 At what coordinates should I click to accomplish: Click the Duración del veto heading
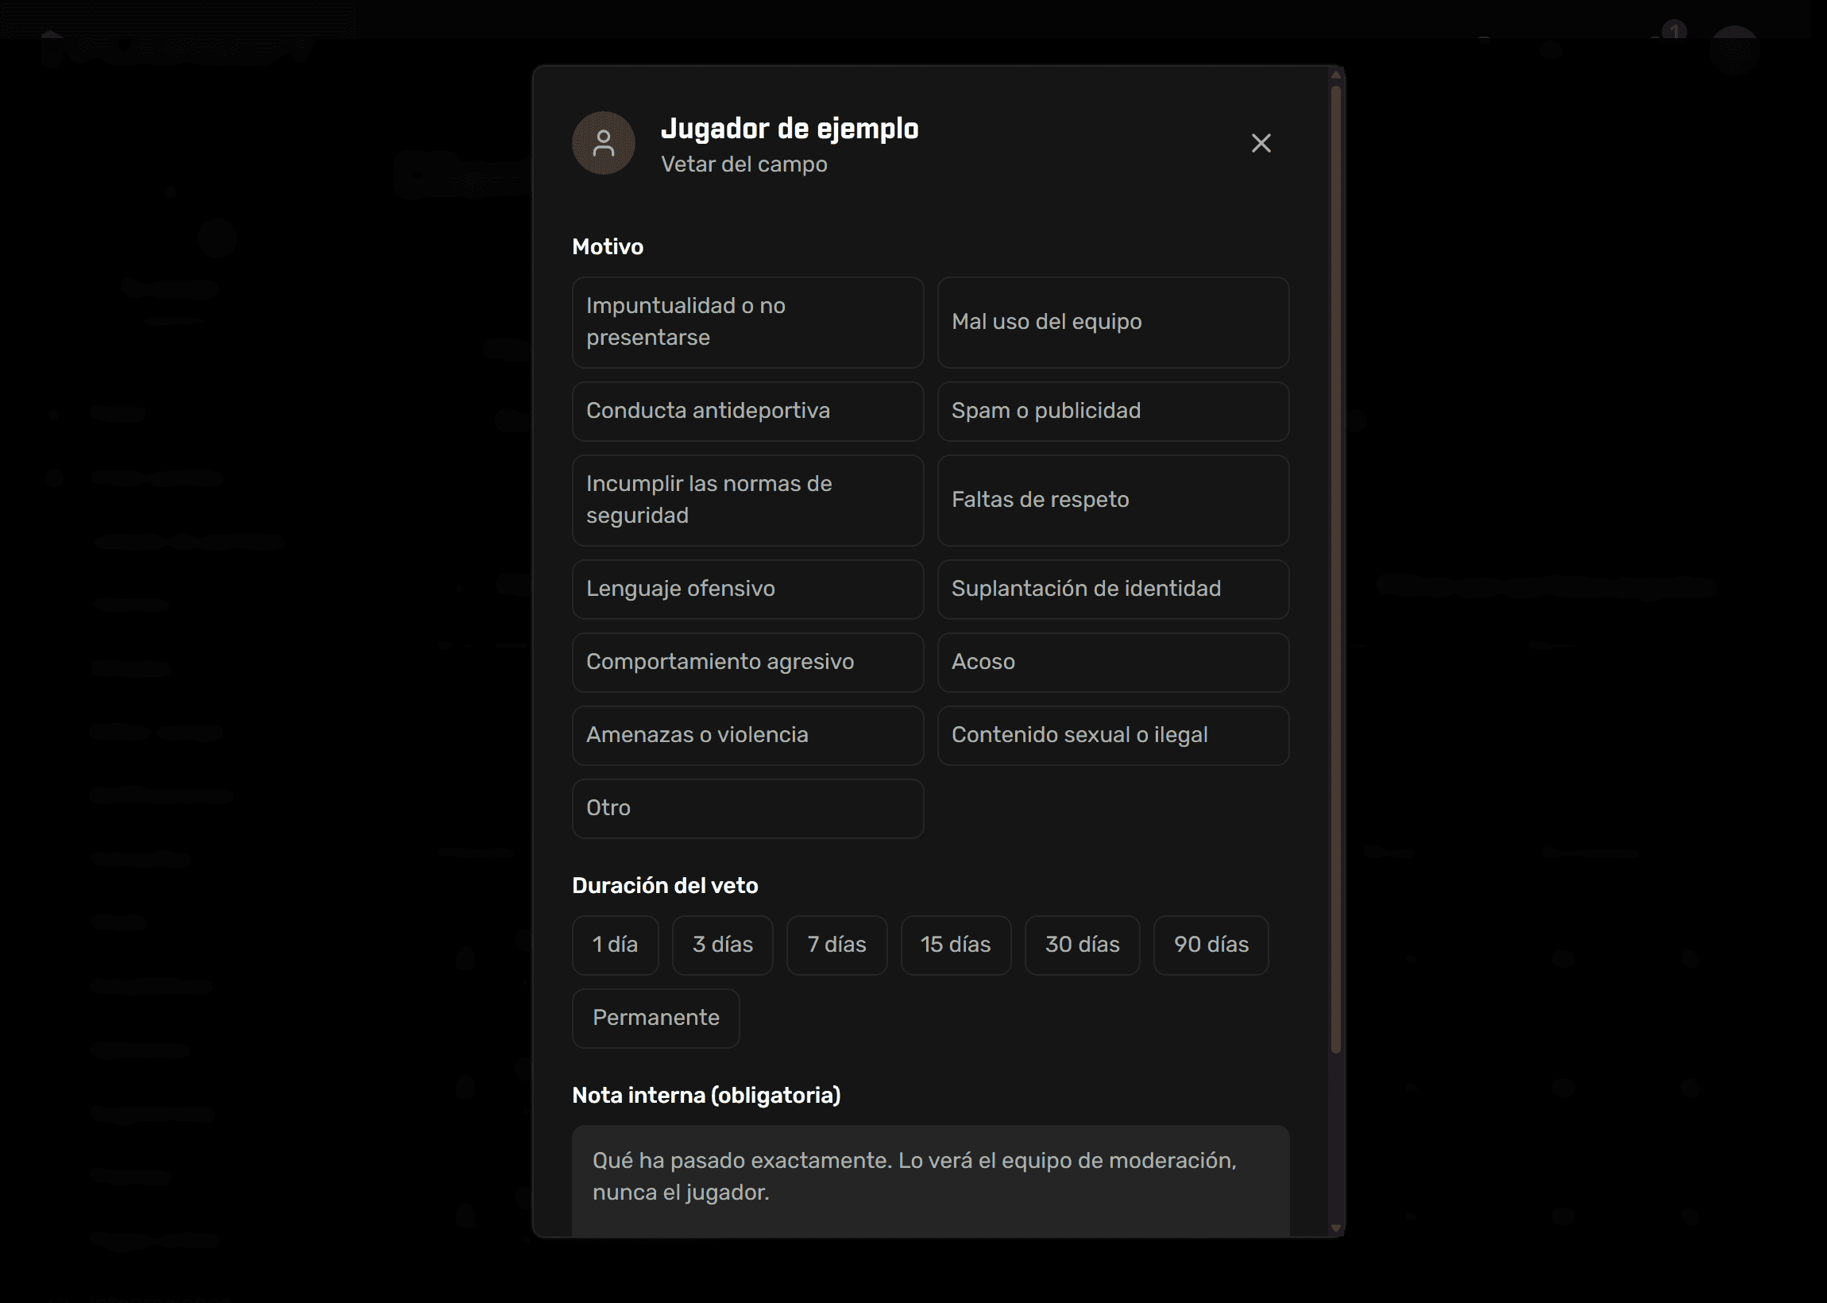[665, 886]
